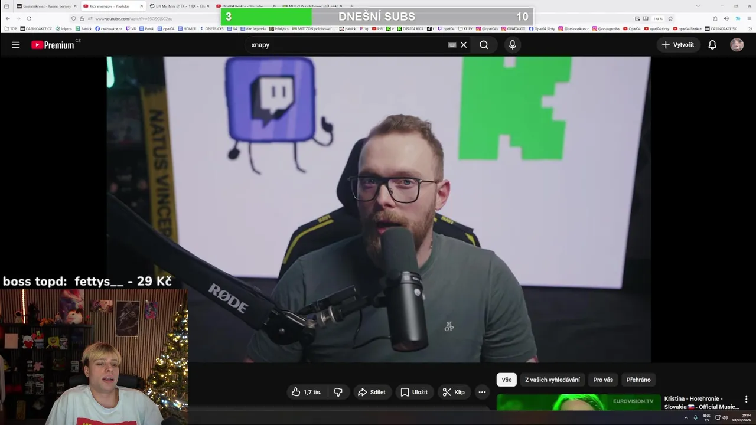Open the CASINOAKCE.SK bookmark
Image resolution: width=756 pixels, height=425 pixels.
tap(721, 28)
